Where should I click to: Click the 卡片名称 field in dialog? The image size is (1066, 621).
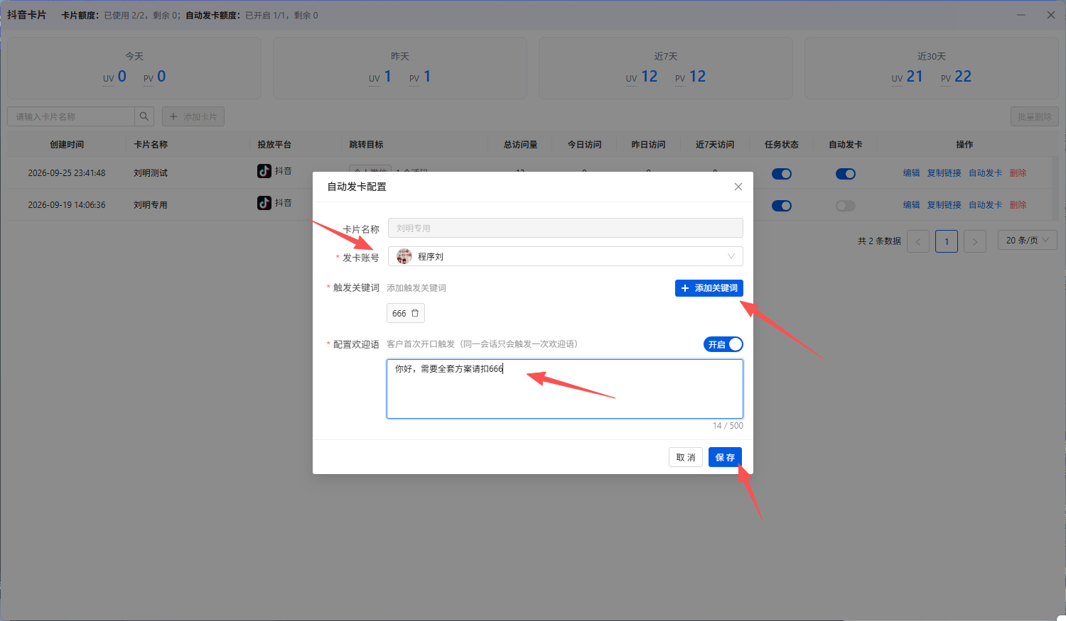(566, 228)
